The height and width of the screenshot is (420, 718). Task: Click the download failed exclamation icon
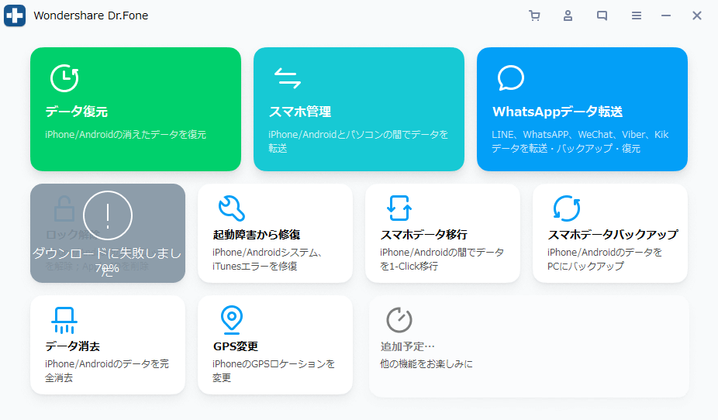pyautogui.click(x=108, y=215)
